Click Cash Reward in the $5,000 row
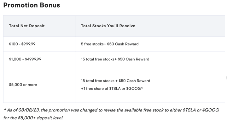Screen dimensions: 227x124 (x=138, y=81)
